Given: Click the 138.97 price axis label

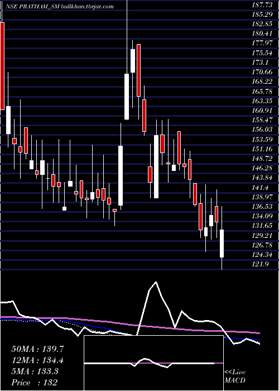Looking at the screenshot, I should tap(262, 197).
